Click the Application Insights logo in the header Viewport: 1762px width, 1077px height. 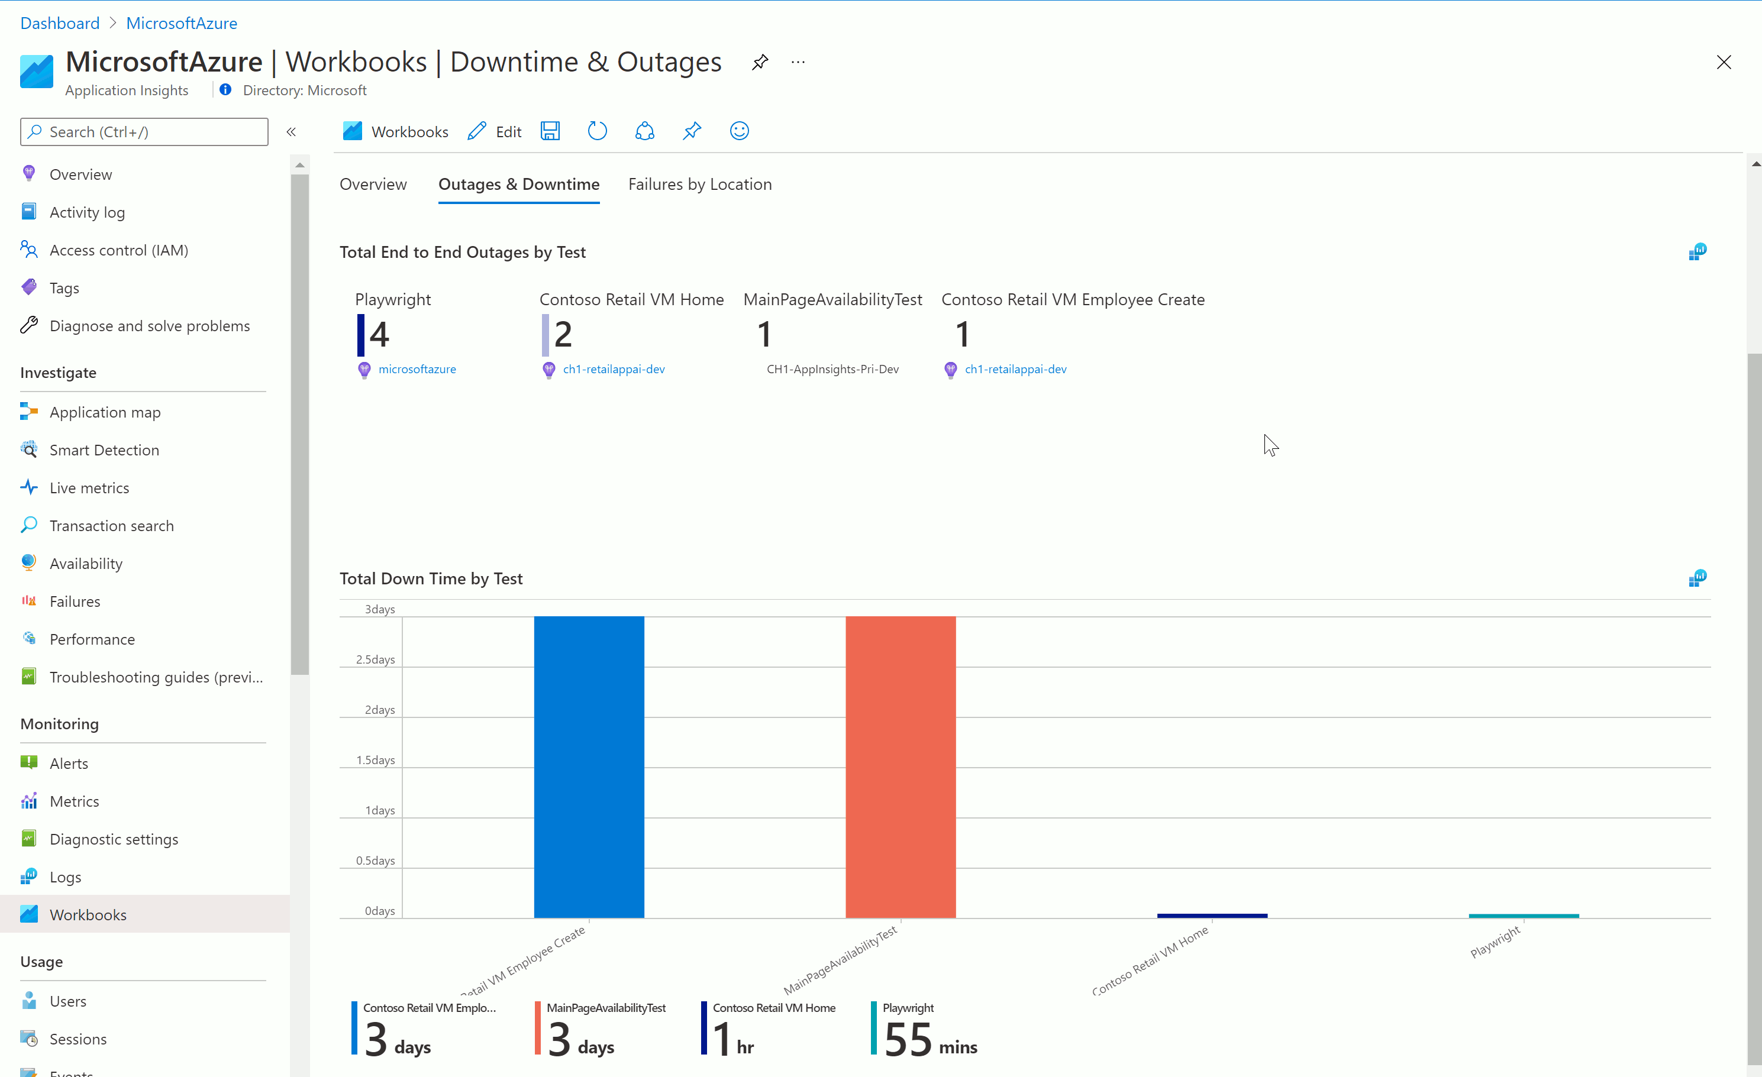(x=37, y=71)
